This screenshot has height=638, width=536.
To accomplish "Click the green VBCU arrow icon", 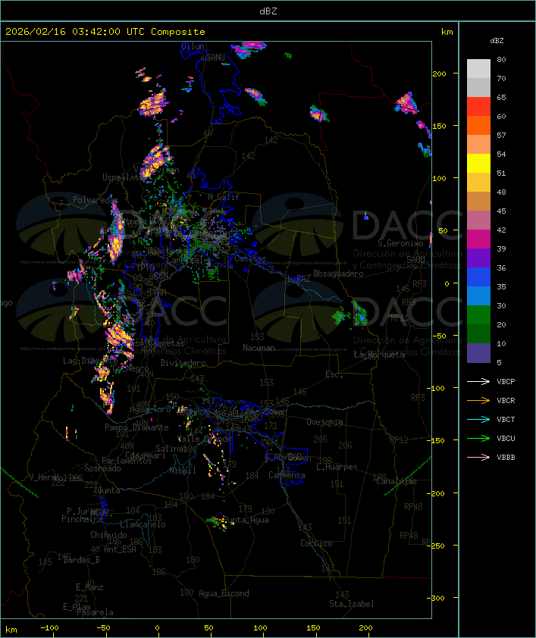I will (478, 438).
